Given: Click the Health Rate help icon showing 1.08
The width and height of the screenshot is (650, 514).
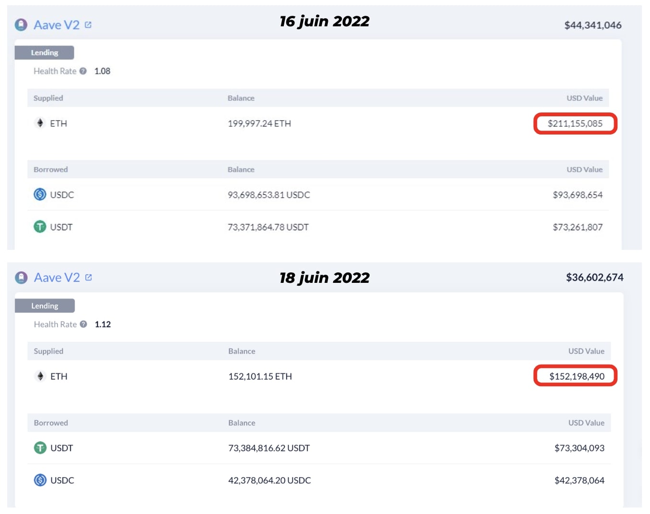Looking at the screenshot, I should point(83,71).
